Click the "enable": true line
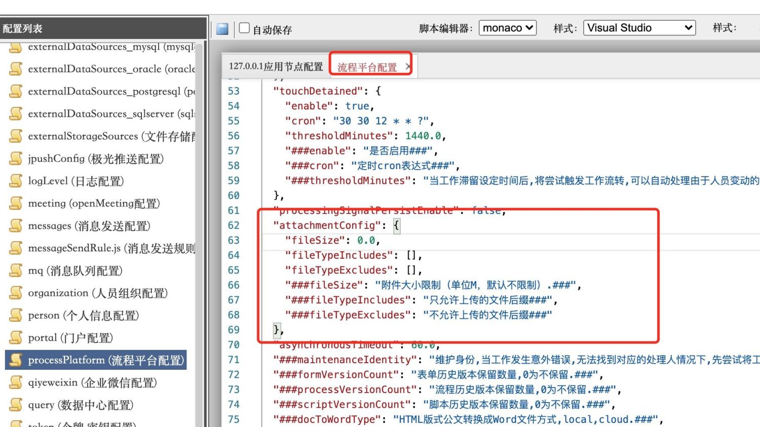 [x=329, y=106]
